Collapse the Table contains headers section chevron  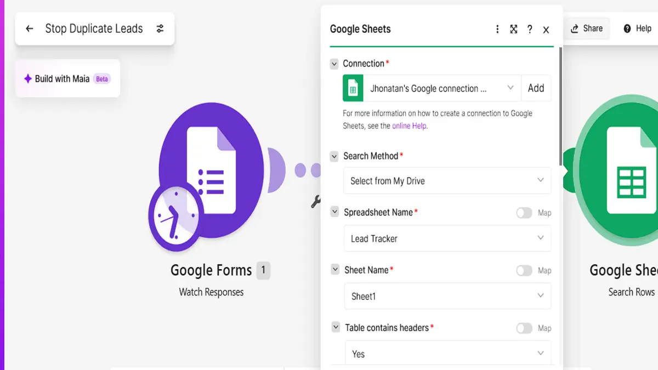(336, 327)
